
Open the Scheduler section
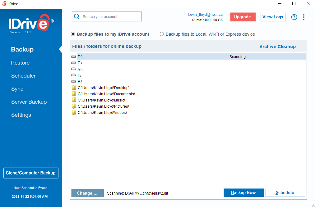[x=23, y=76]
